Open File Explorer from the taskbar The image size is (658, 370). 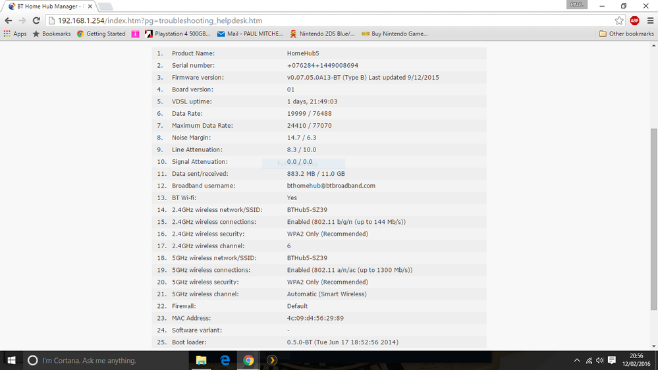(x=202, y=360)
